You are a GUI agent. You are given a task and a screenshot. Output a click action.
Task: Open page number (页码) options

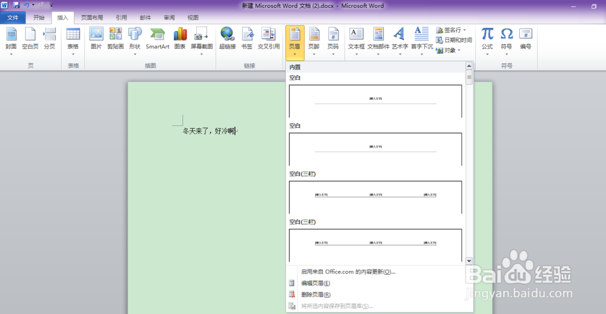333,41
